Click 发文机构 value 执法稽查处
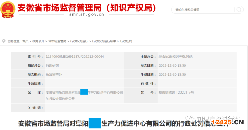This screenshot has width=248, height=130. coord(54,75)
